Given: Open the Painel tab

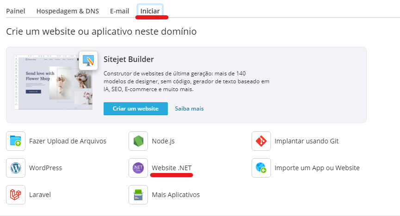Looking at the screenshot, I should [16, 11].
